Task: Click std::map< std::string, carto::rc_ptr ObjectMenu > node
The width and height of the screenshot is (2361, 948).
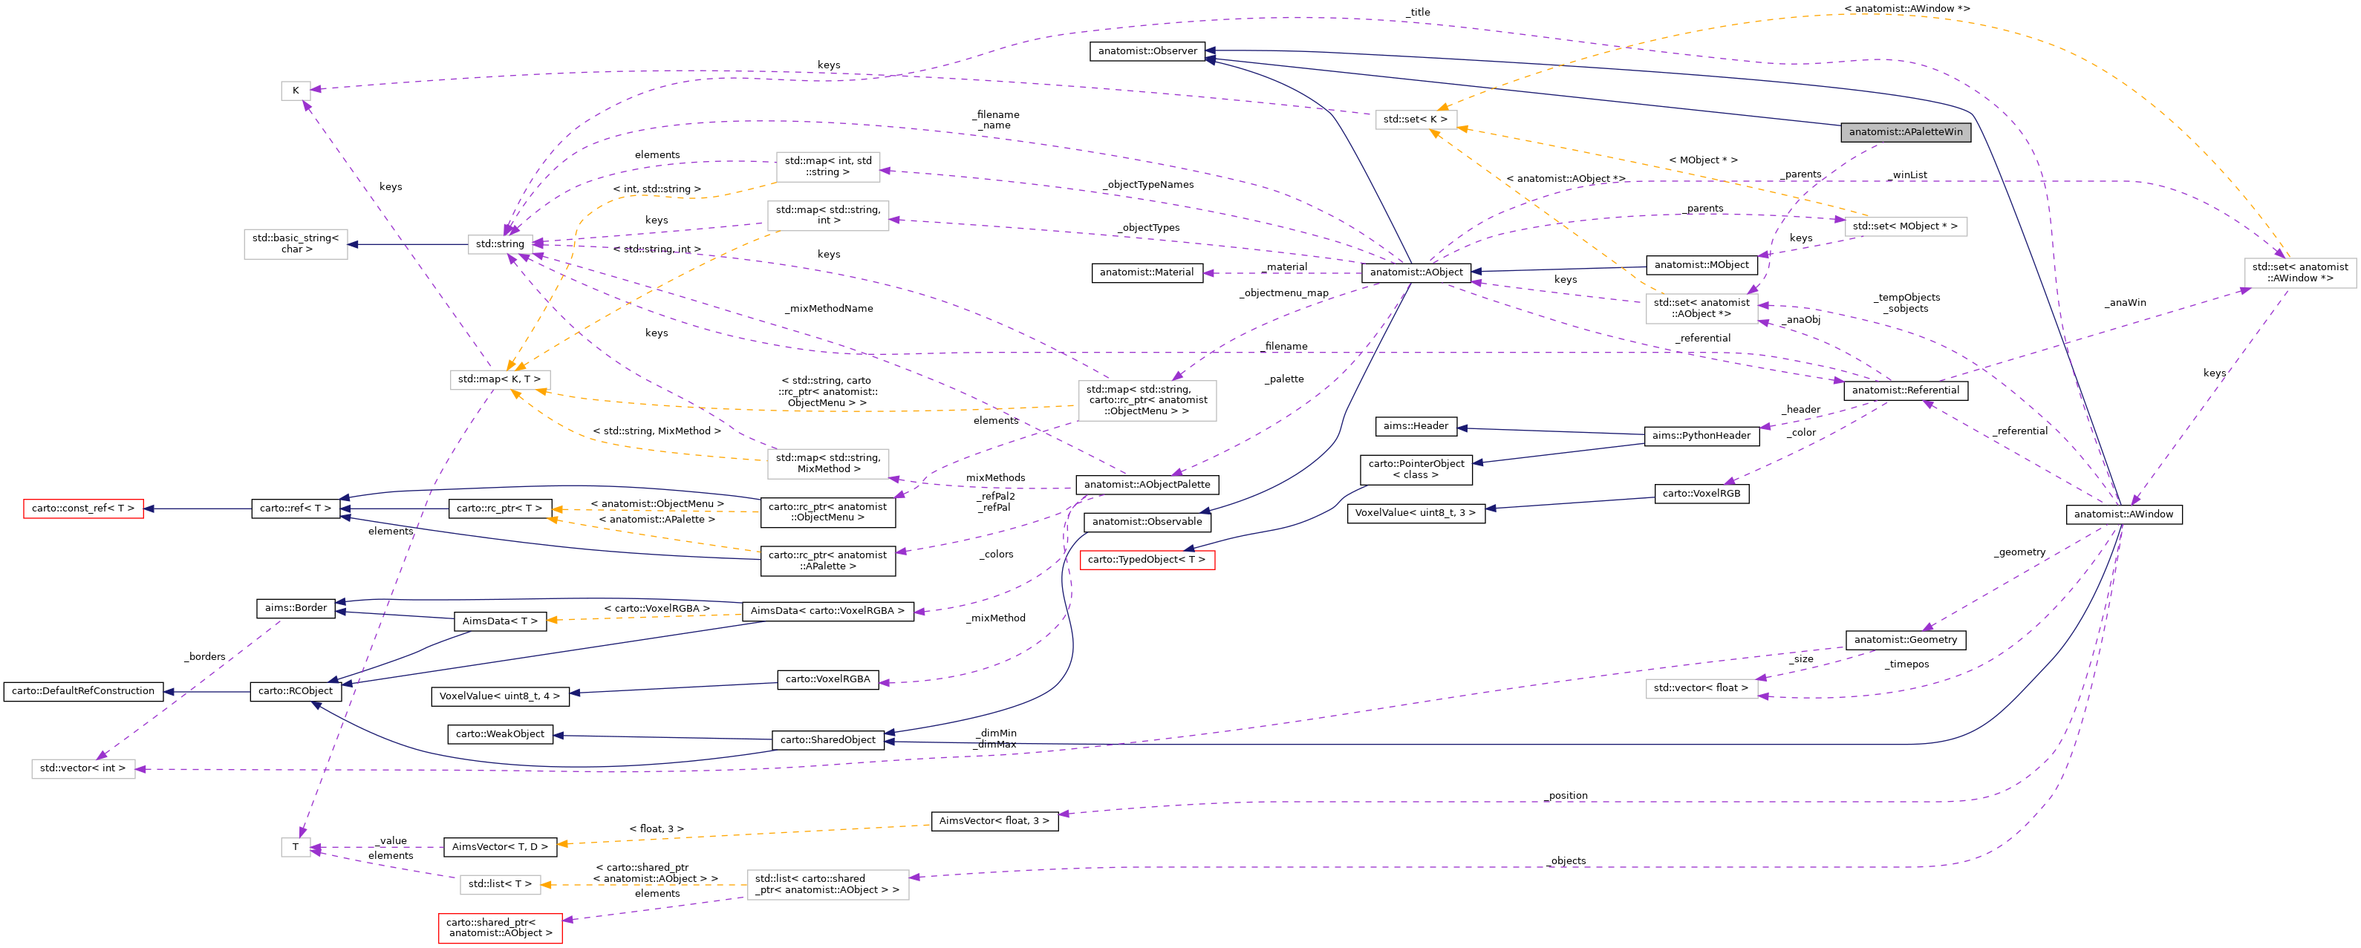Action: 1147,401
